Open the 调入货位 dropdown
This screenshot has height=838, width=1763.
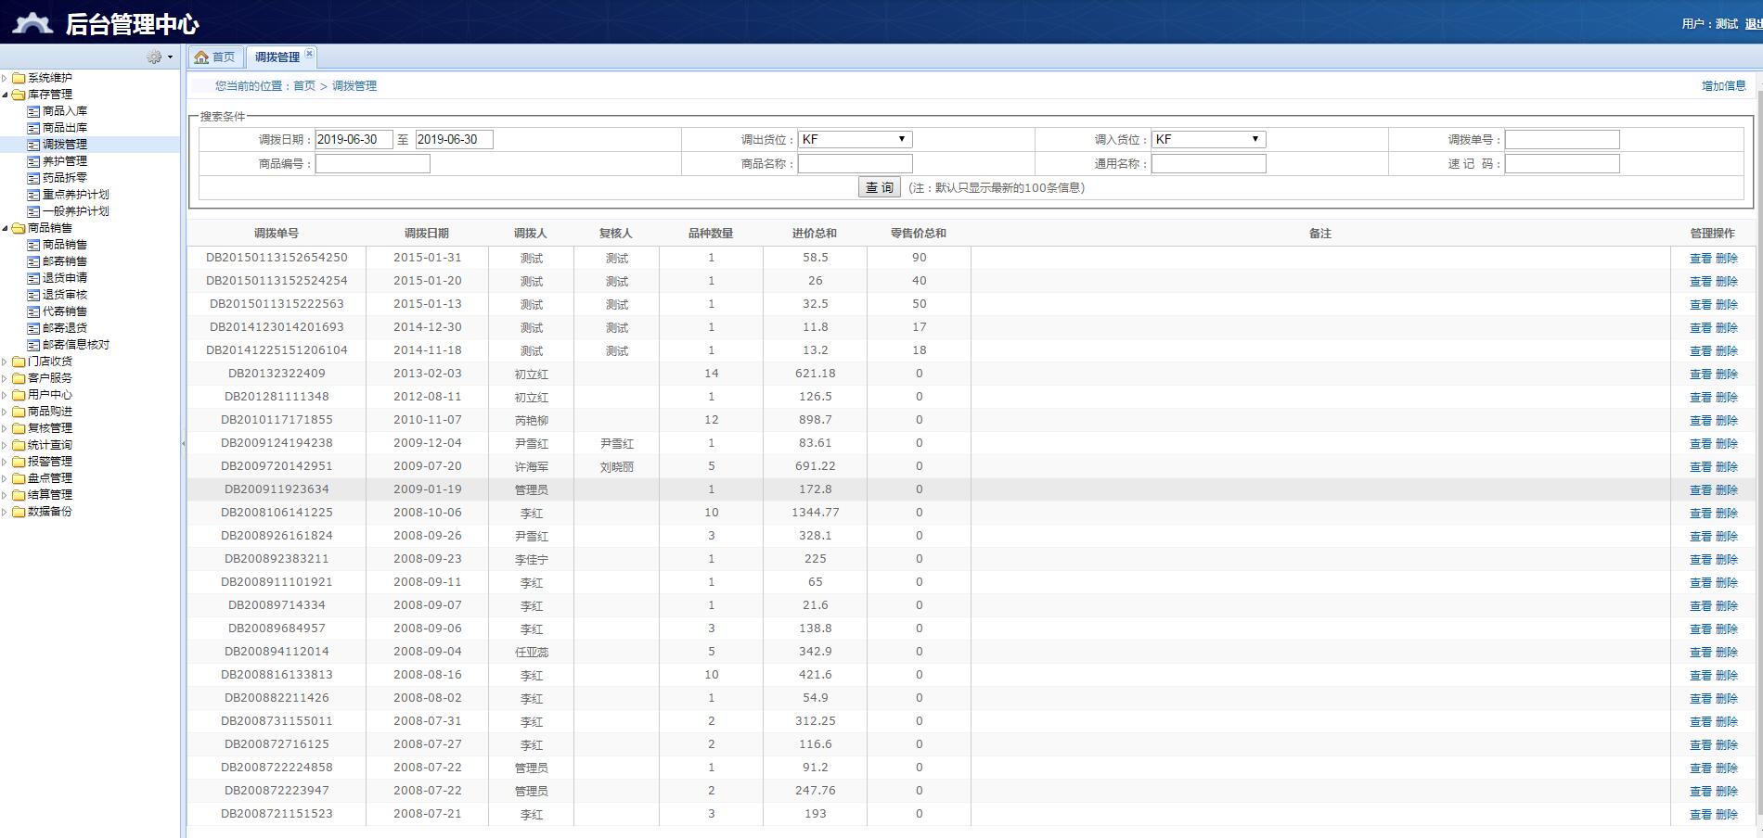tap(1209, 139)
